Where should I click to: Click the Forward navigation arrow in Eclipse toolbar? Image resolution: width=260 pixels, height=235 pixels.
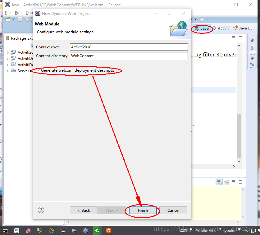click(x=202, y=19)
